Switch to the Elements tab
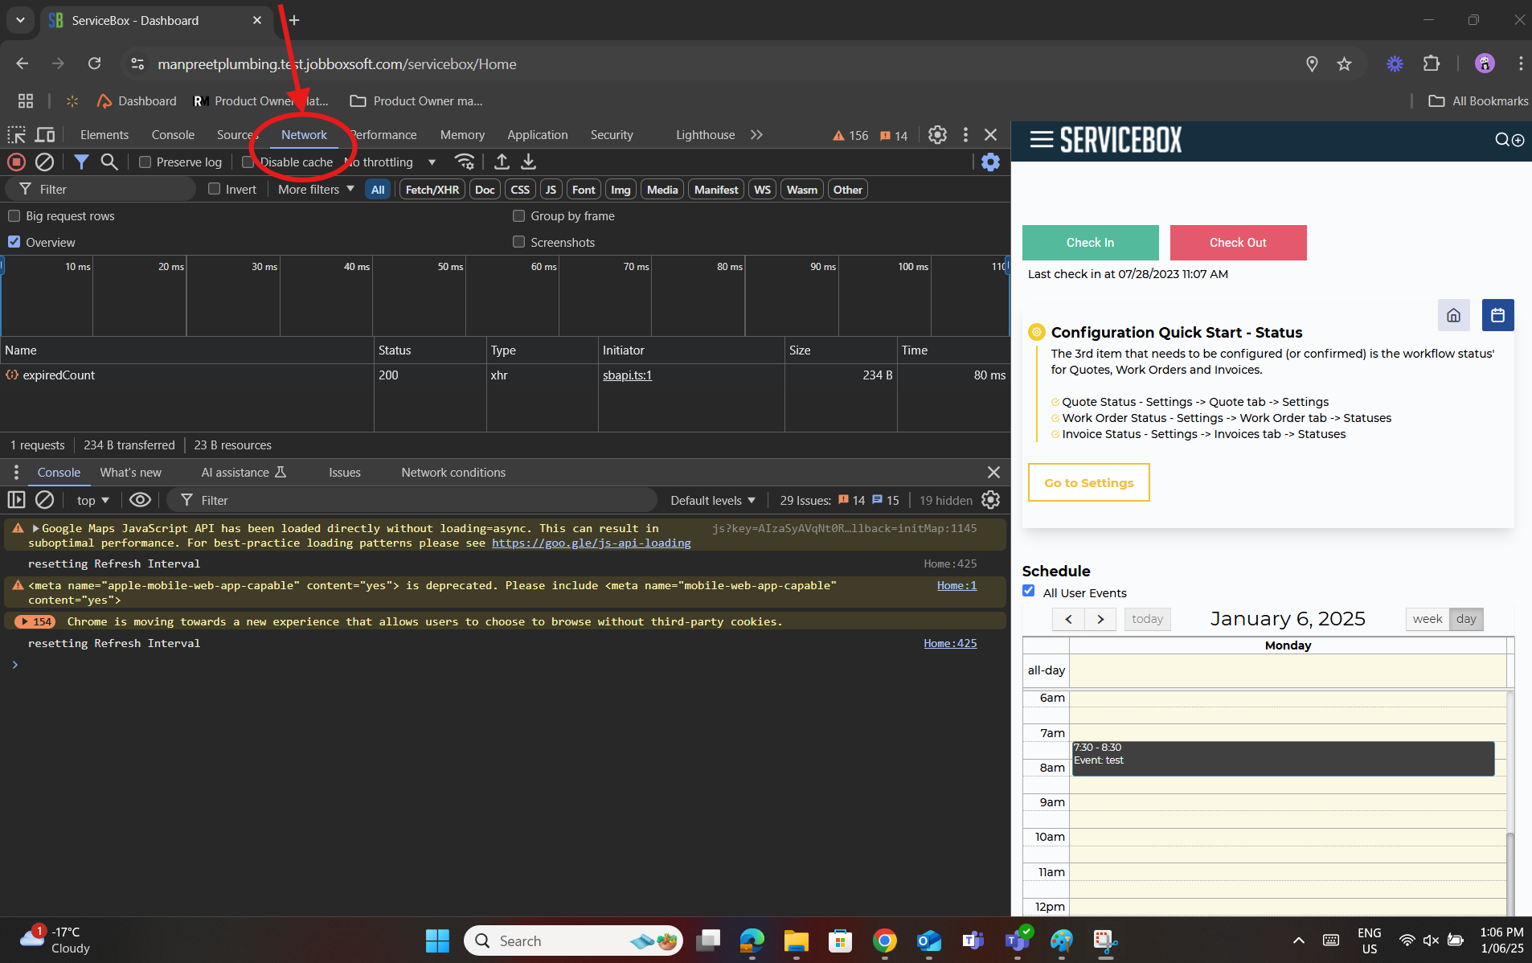 point(104,135)
